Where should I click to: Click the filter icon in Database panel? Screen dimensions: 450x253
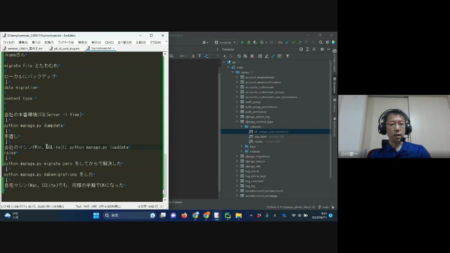[x=287, y=56]
